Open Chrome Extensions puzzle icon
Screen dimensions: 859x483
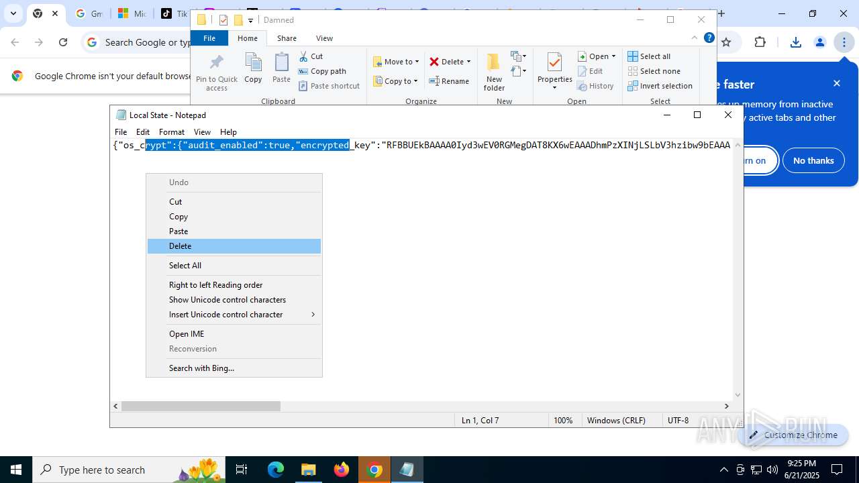point(760,42)
